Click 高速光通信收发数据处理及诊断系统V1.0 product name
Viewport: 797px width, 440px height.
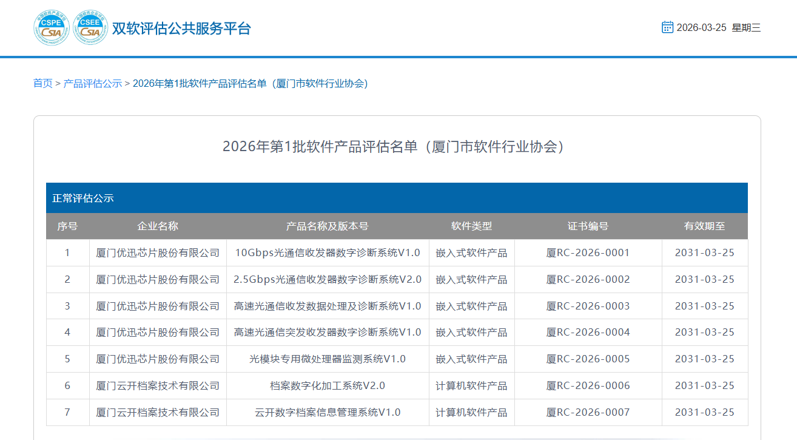(x=328, y=306)
